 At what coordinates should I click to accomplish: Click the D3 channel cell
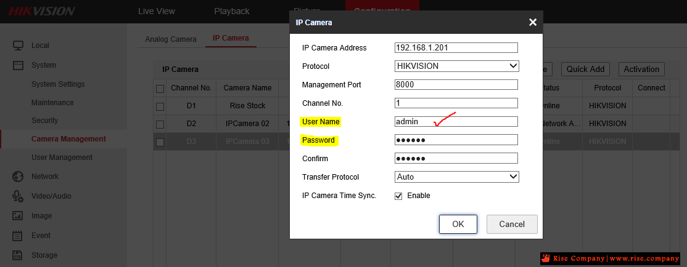191,141
